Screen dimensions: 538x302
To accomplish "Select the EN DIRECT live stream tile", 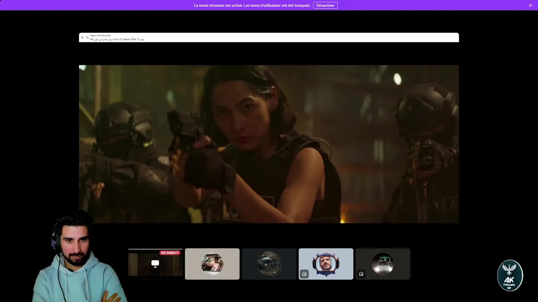I will point(155,264).
